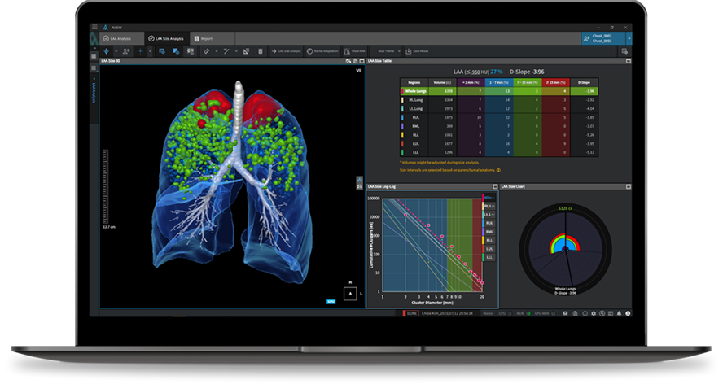Open the settings gear in status bar
Screen dimensions: 723x384
coord(593,312)
